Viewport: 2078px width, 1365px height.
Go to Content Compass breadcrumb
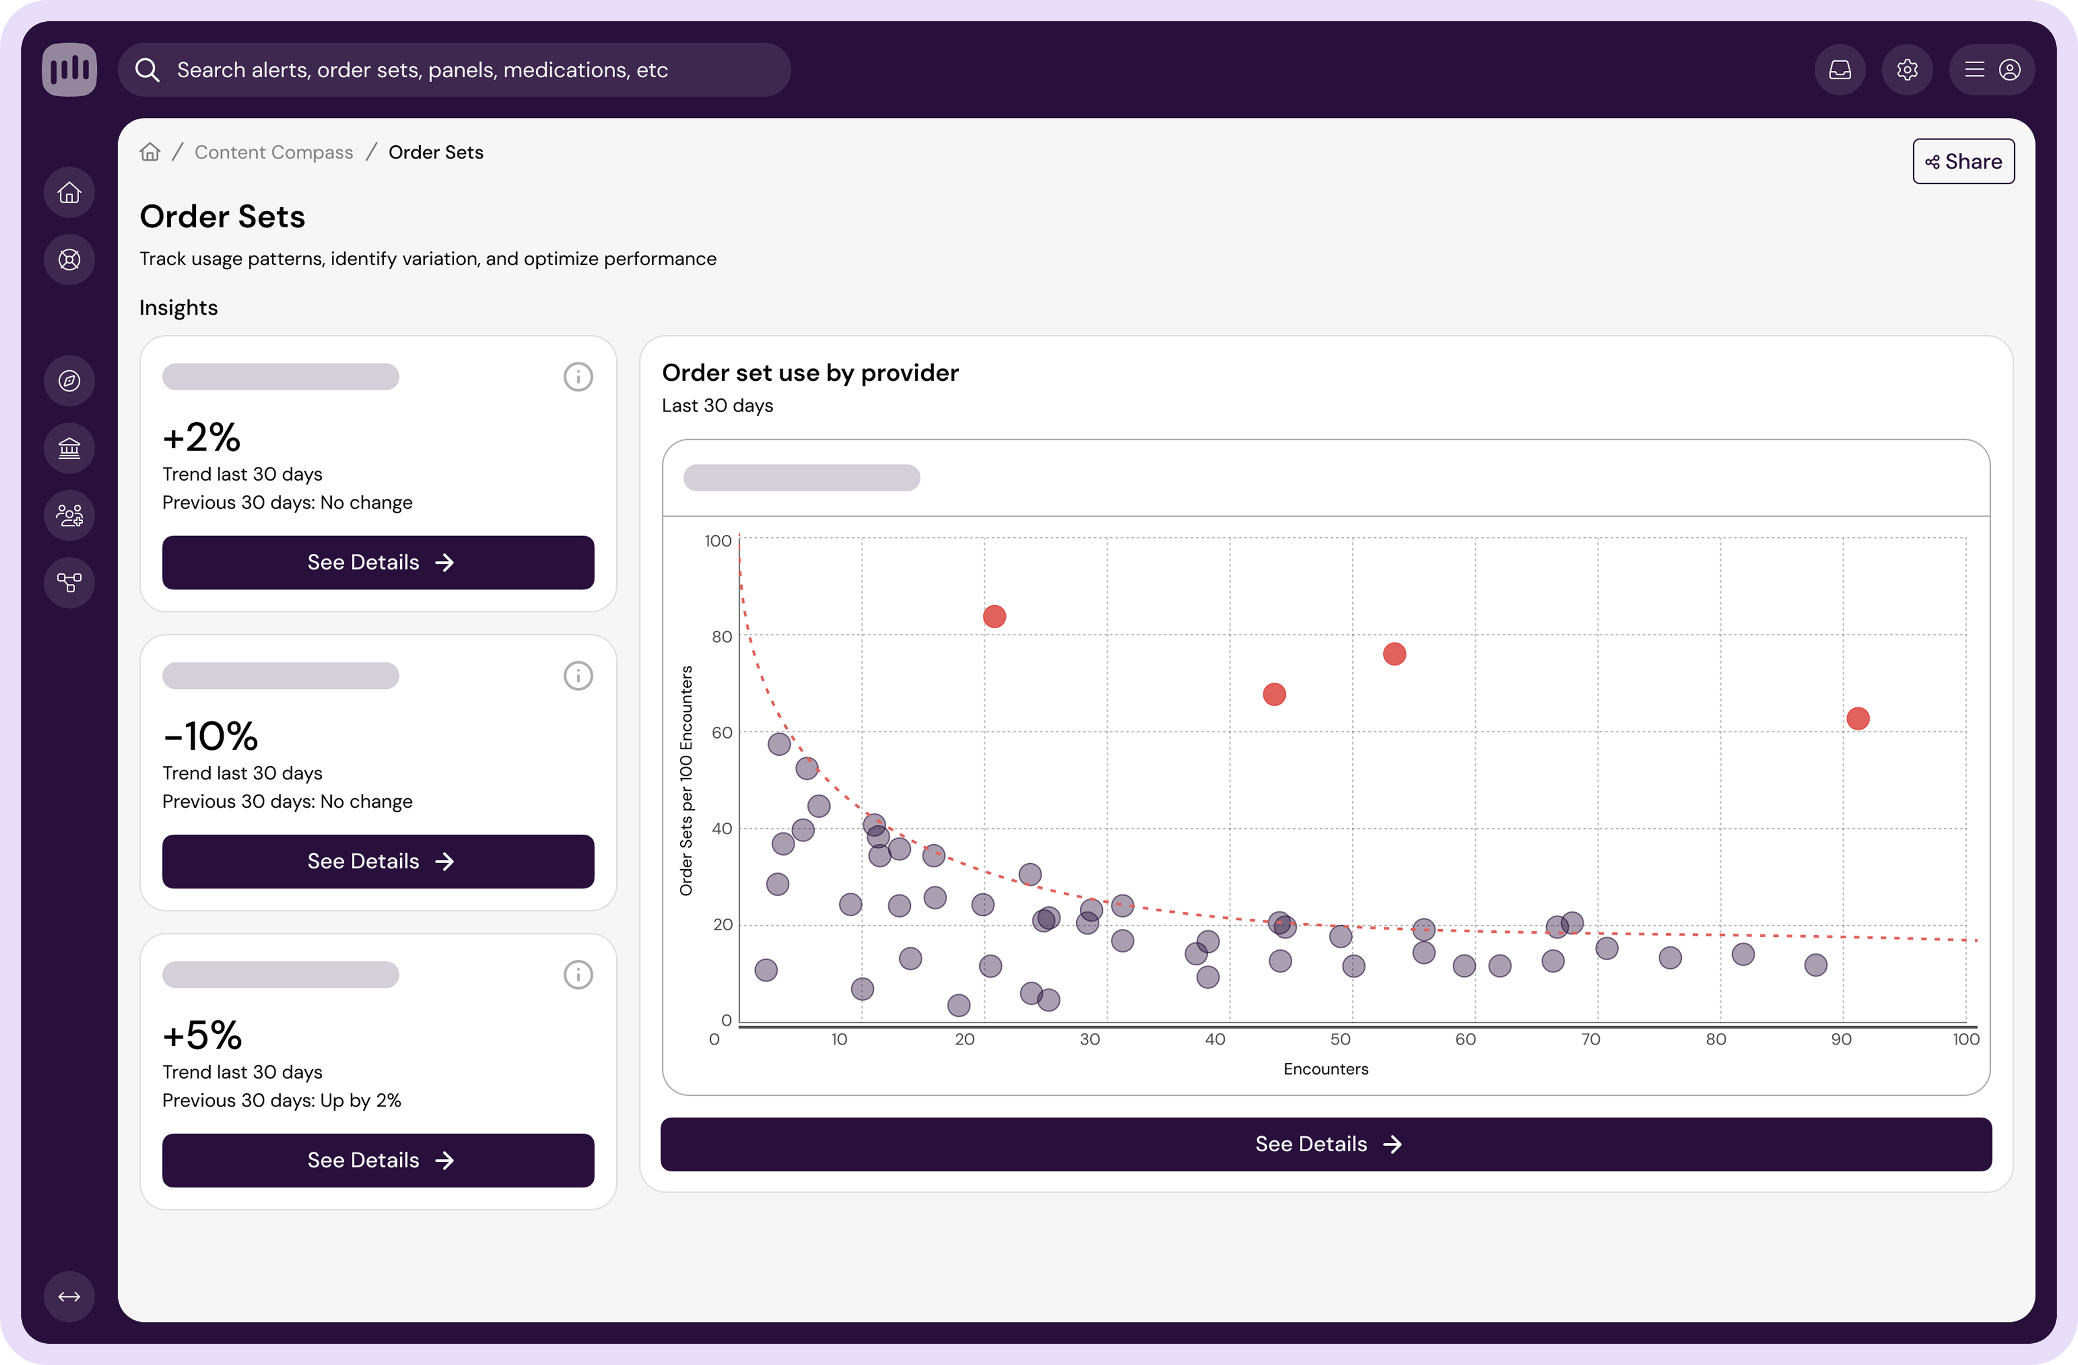pos(273,152)
